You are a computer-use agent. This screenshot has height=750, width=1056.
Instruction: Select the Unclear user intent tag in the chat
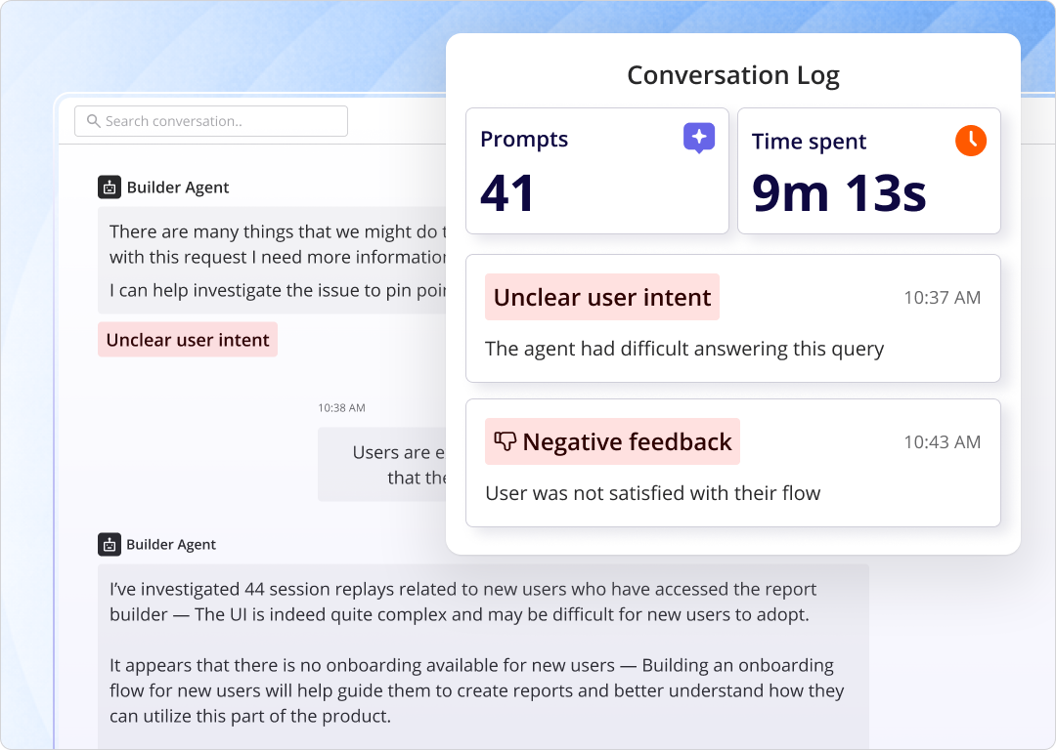click(x=187, y=339)
